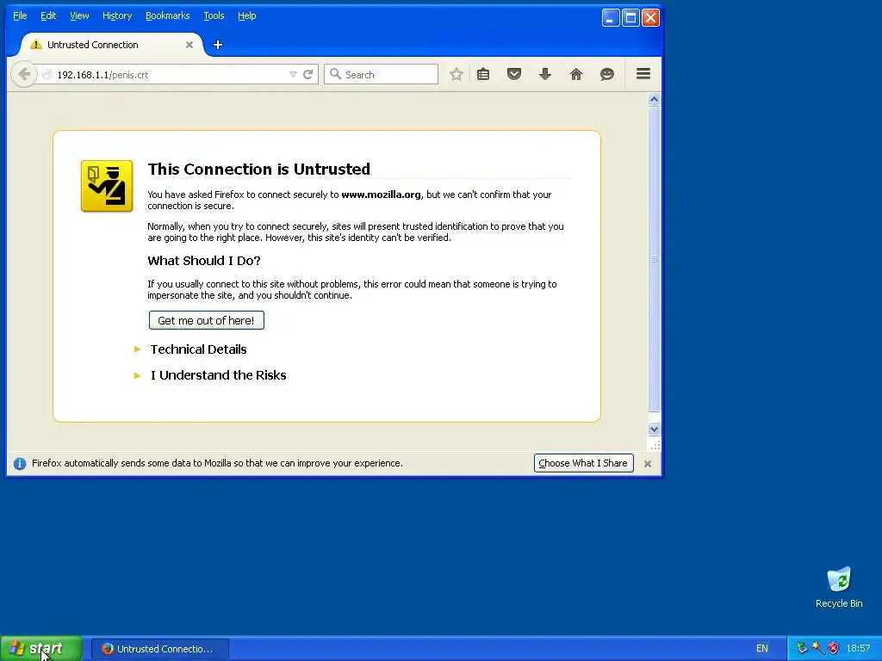Image resolution: width=882 pixels, height=661 pixels.
Task: Close the Untrusted Connection tab
Action: click(x=189, y=45)
